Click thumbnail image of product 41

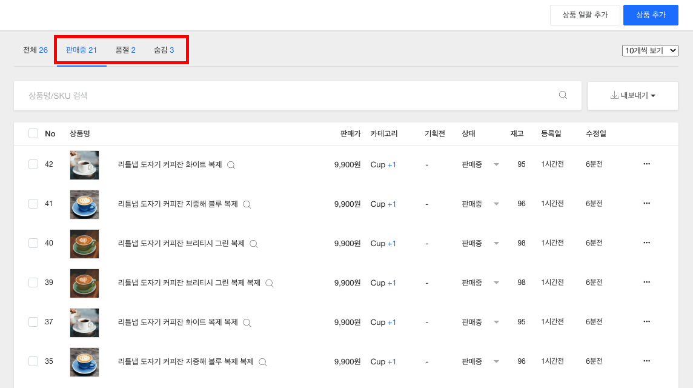pyautogui.click(x=84, y=204)
